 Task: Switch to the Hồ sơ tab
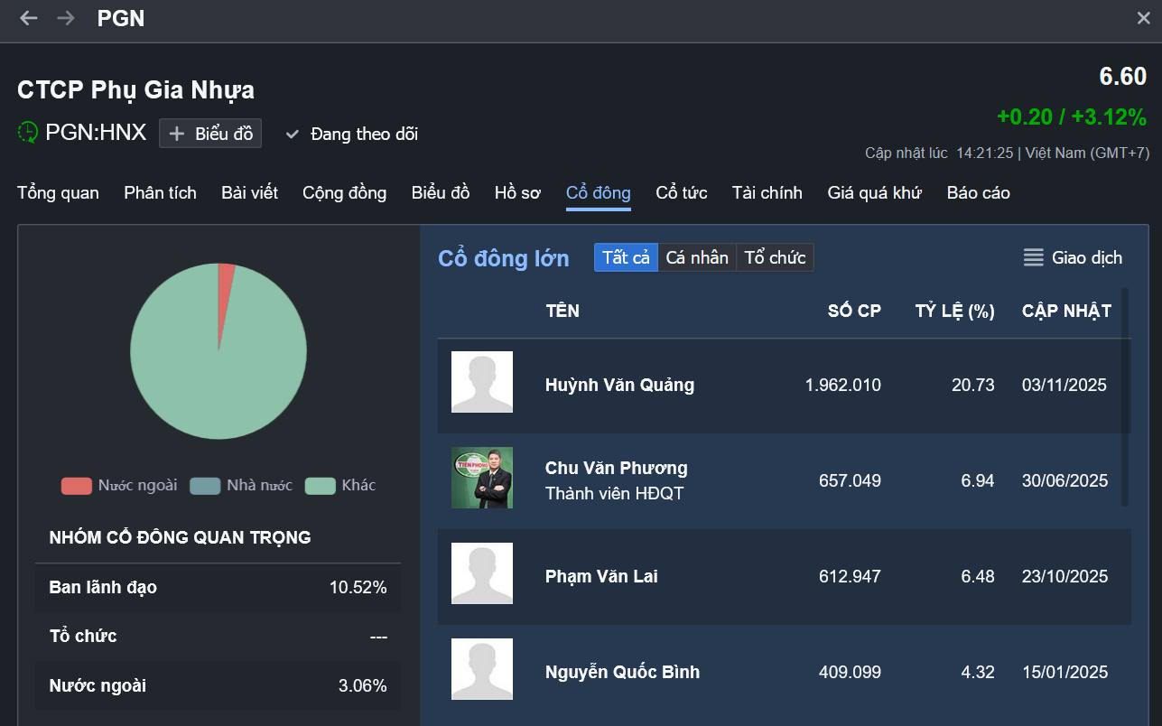[517, 192]
